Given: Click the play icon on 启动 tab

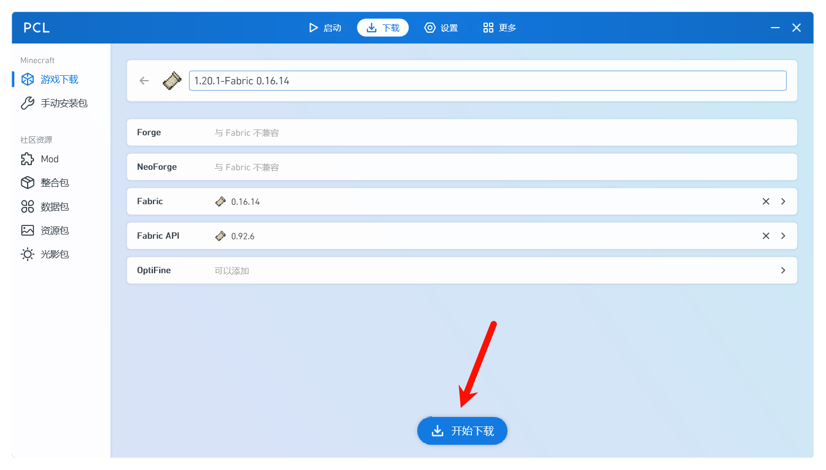Looking at the screenshot, I should [313, 28].
